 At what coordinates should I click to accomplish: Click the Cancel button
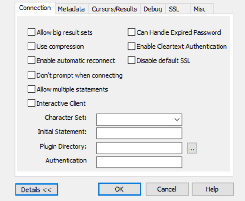167,189
